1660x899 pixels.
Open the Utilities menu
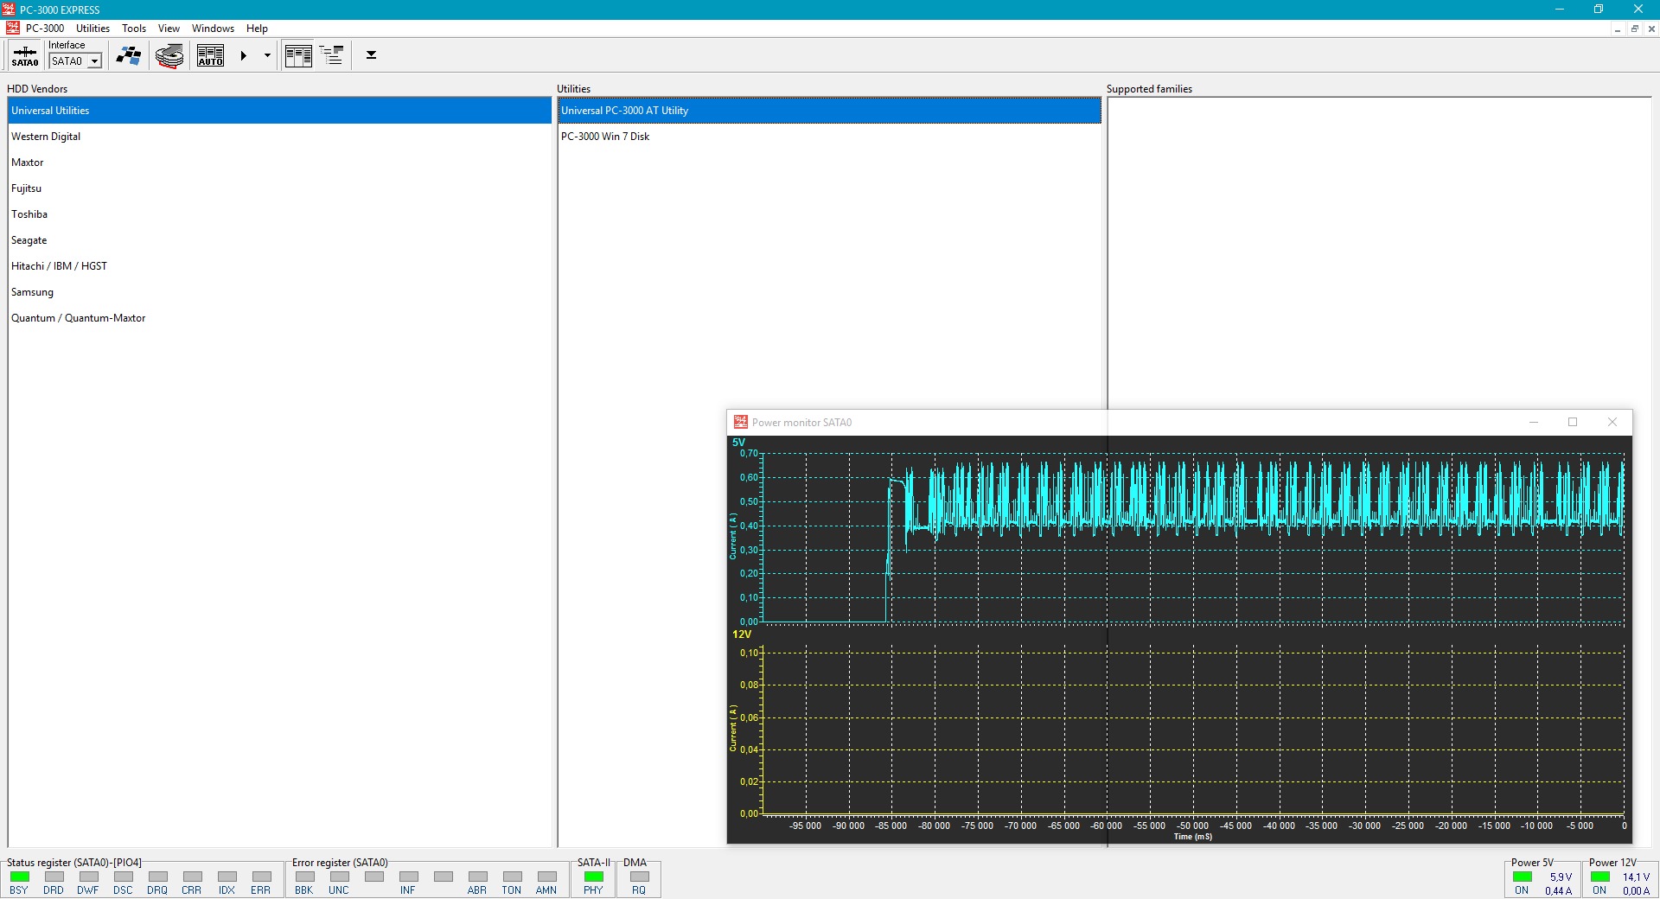click(x=93, y=29)
